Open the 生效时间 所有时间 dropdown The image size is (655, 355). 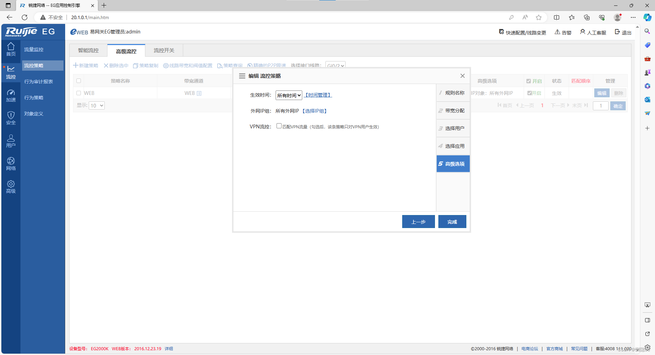(x=289, y=95)
